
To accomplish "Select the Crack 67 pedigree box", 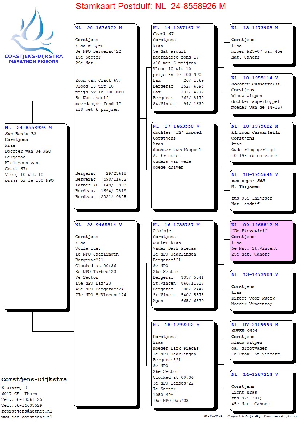I will click(183, 67).
